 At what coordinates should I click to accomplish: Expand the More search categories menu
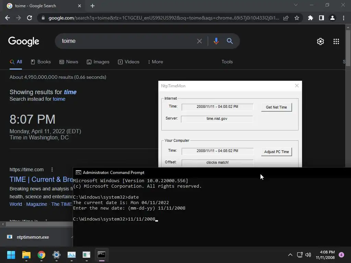pos(156,62)
